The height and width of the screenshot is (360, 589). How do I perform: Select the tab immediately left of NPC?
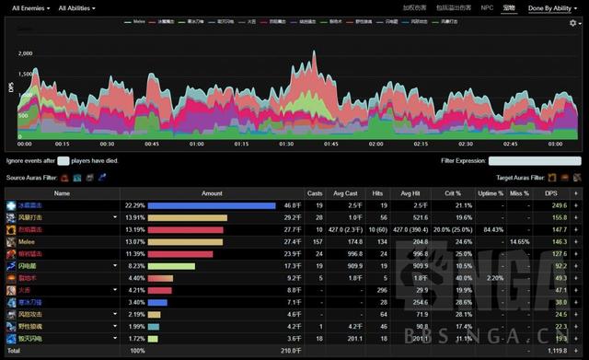[x=454, y=7]
